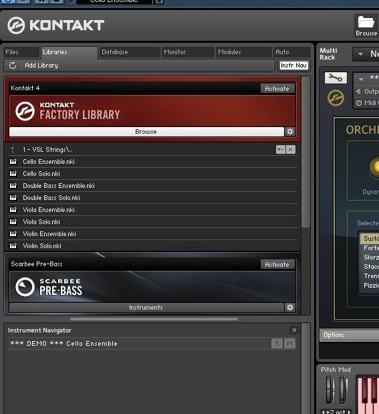The image size is (379, 414).
Task: Click the Violin Solo.nki icon
Action: (13, 246)
